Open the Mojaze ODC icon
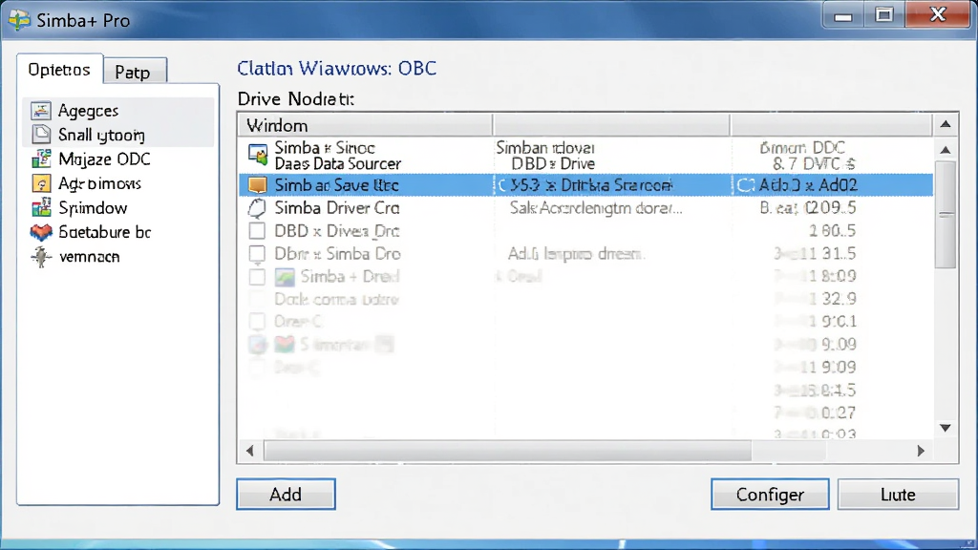Screen dimensions: 978x550 tap(41, 159)
